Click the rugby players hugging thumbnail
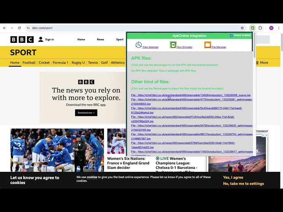The width and height of the screenshot is (283, 212). pos(116,141)
